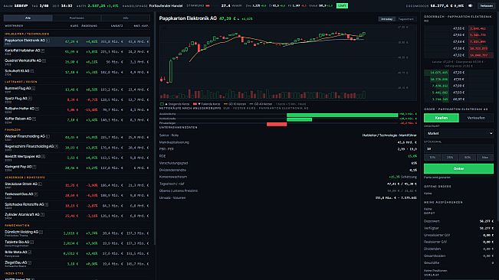The image size is (499, 280).
Task: Click the Stückzahl quantity input field
Action: coord(458,148)
